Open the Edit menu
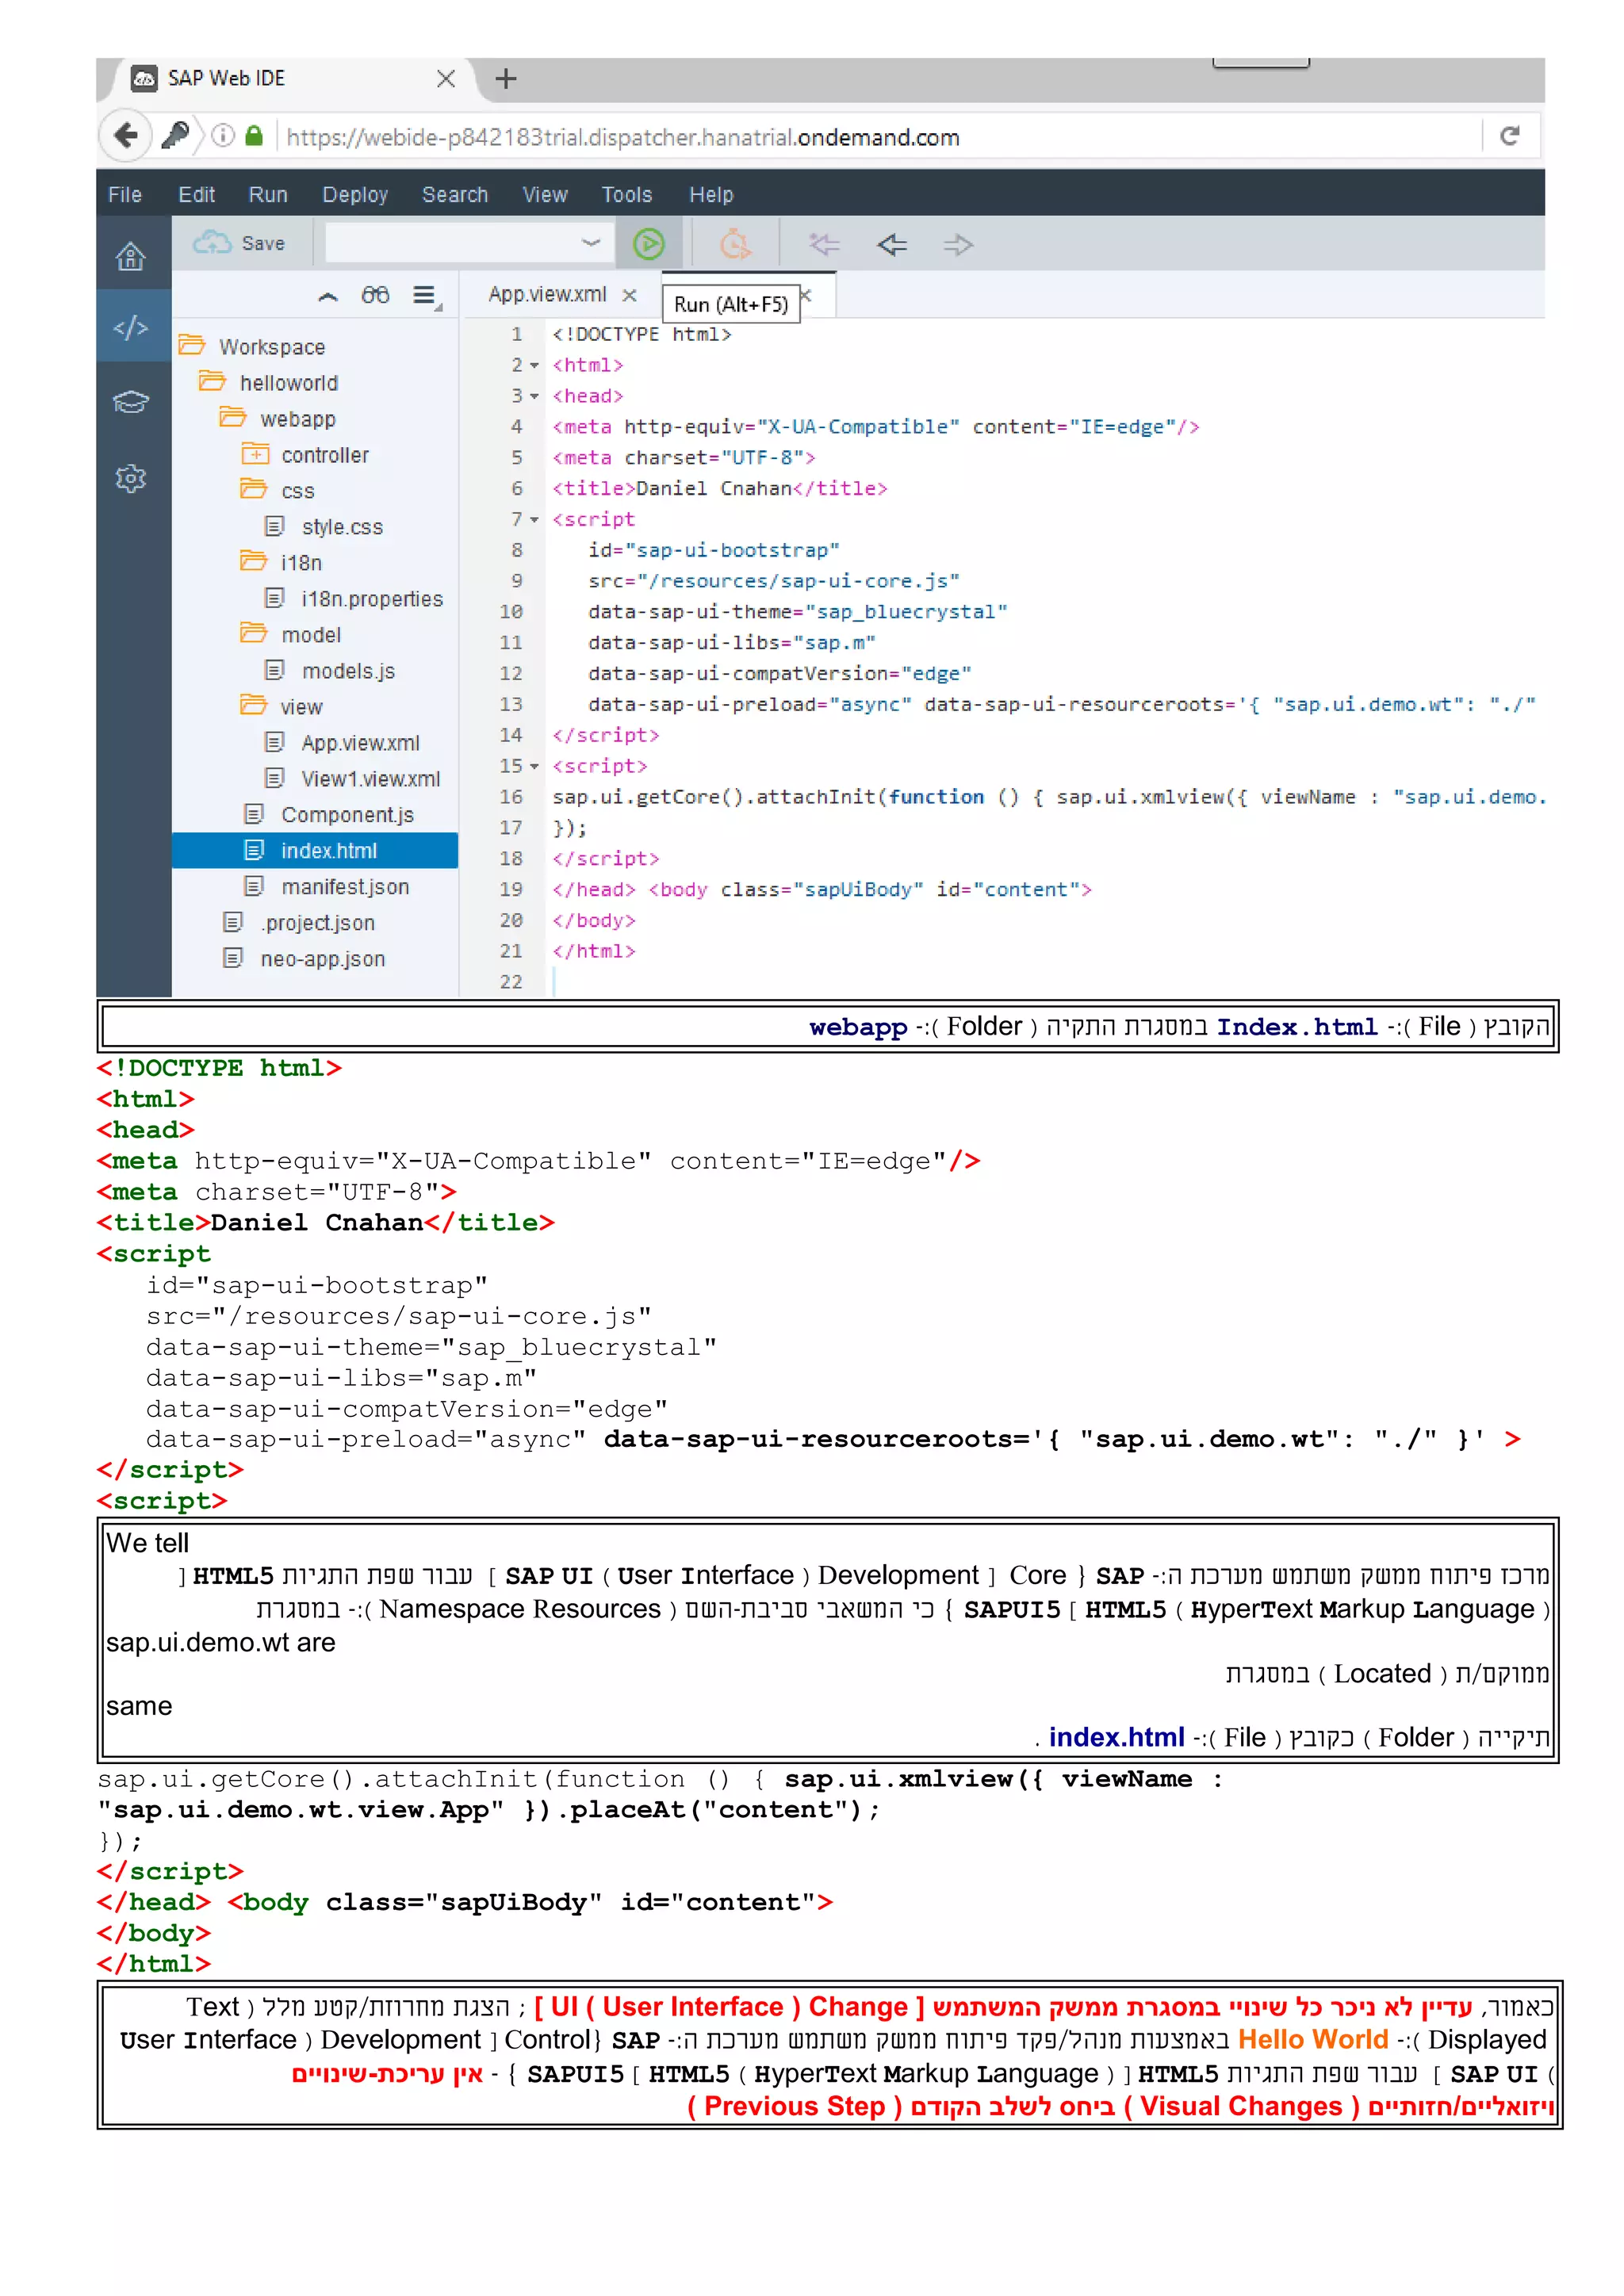This screenshot has height=2296, width=1624. pos(196,194)
